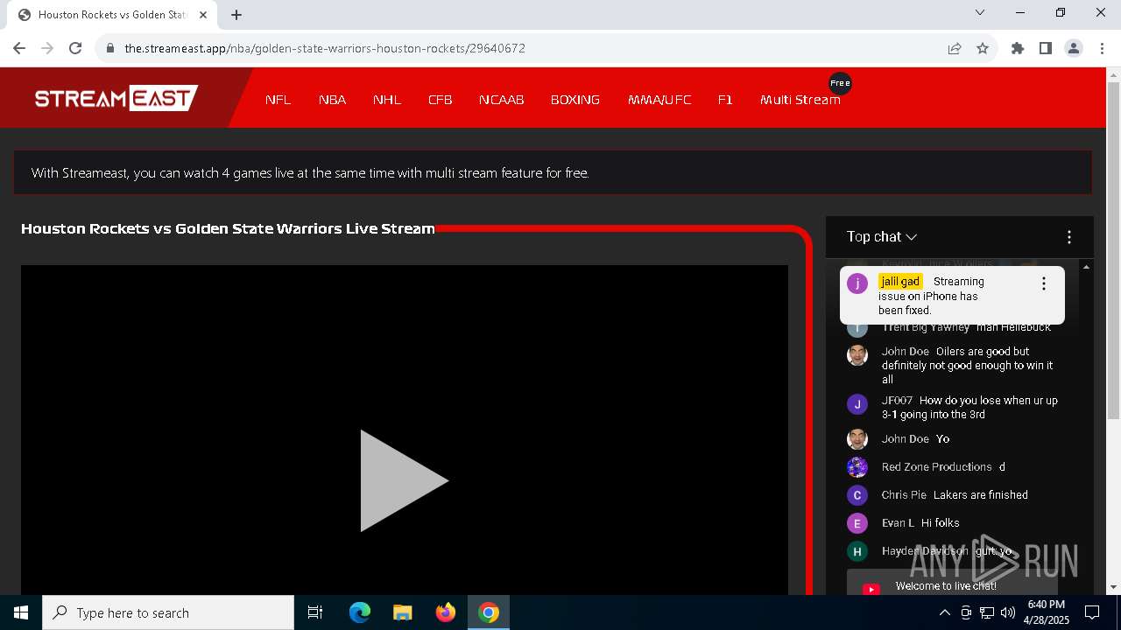This screenshot has height=630, width=1121.
Task: Open Chrome extensions menu
Action: [1018, 48]
